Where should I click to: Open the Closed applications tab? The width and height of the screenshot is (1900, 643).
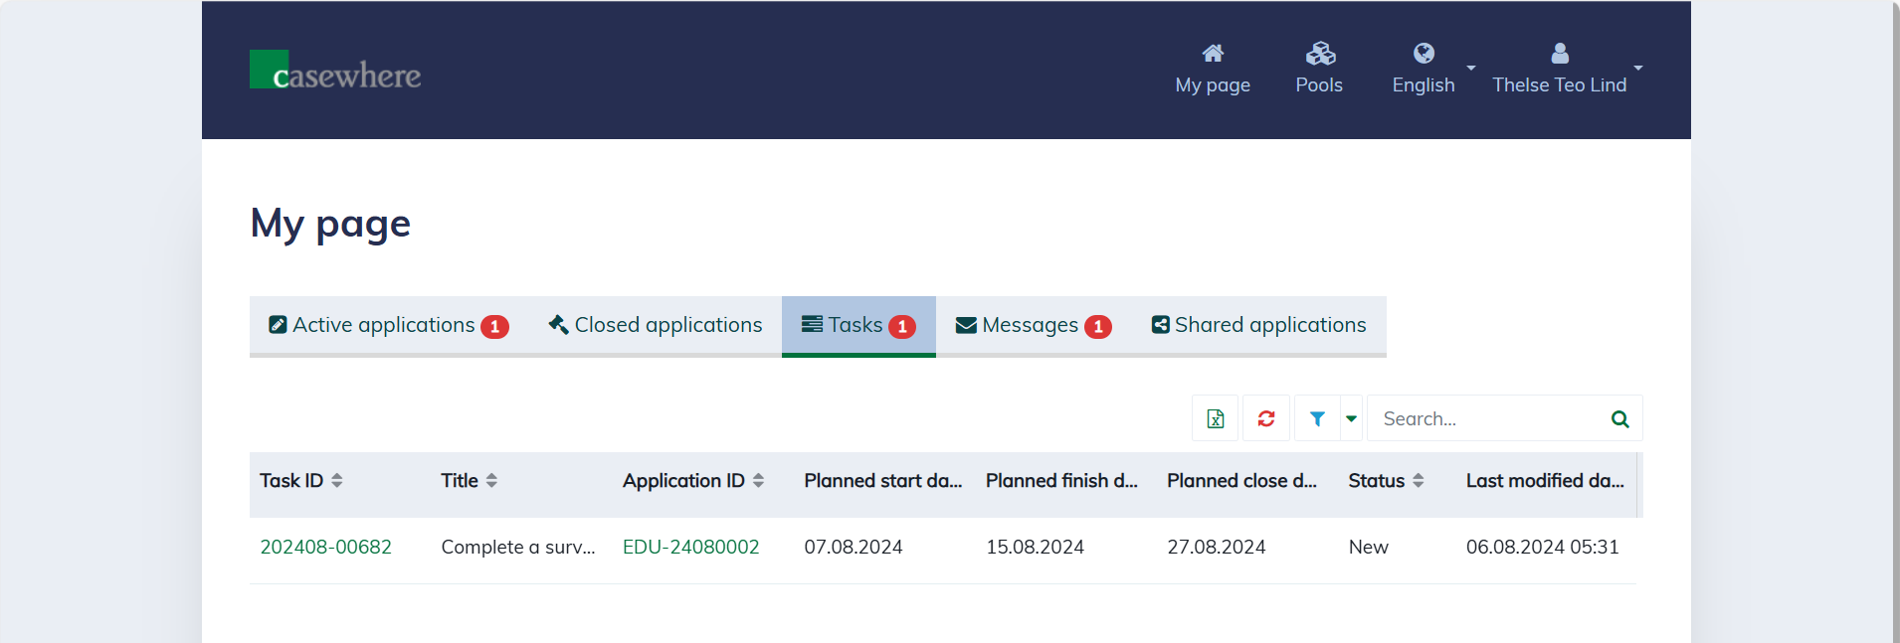656,326
